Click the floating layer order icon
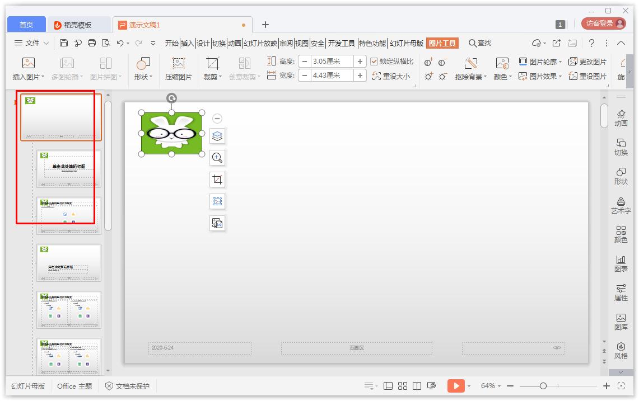The width and height of the screenshot is (639, 401). pos(217,136)
